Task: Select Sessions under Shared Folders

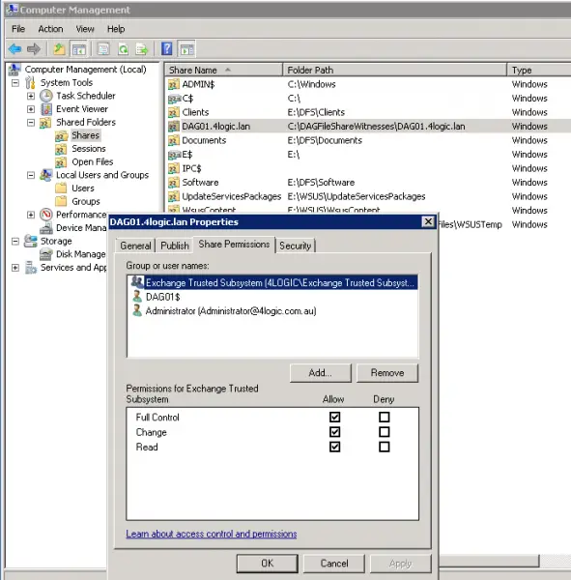Action: (x=89, y=149)
